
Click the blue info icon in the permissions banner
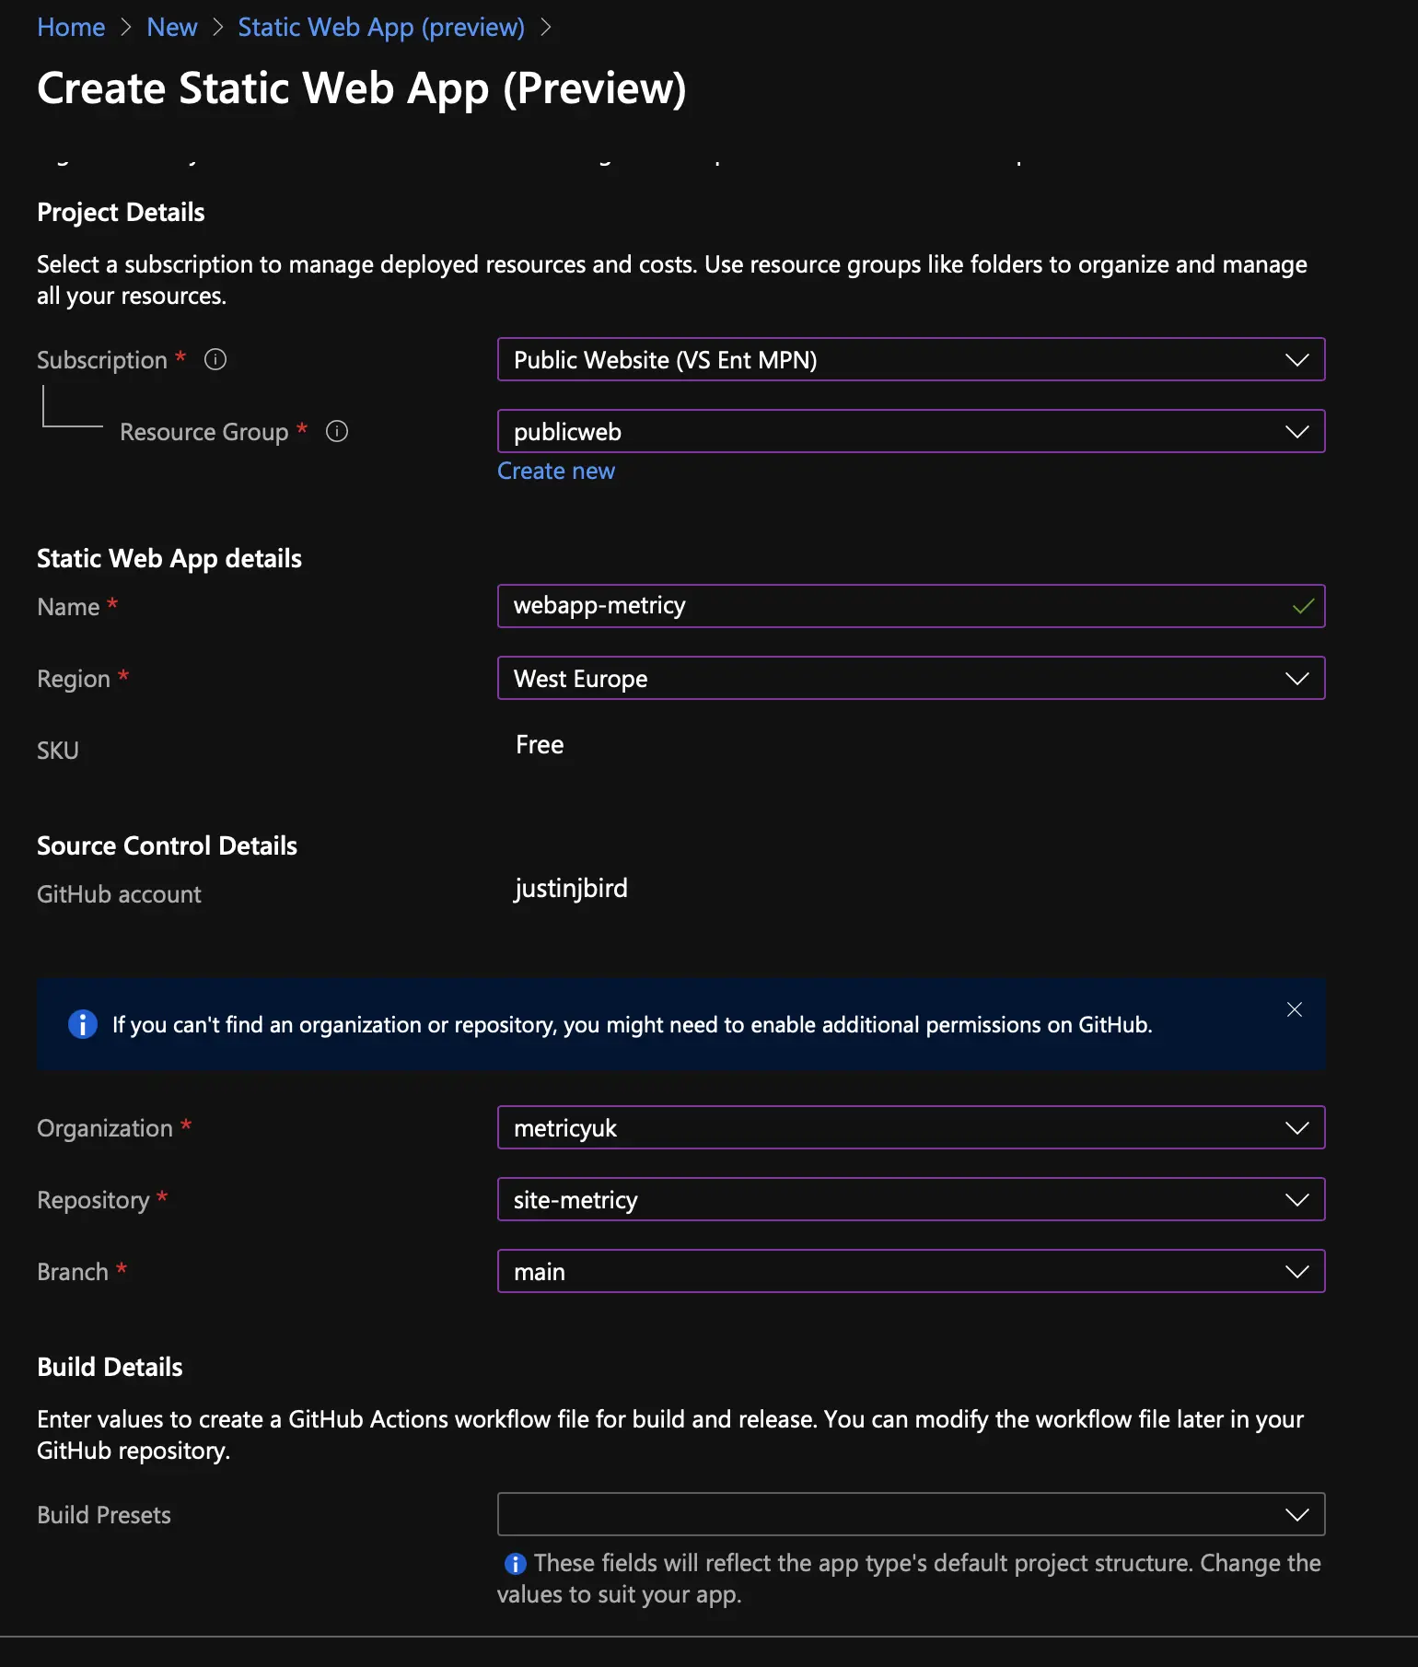[83, 1024]
